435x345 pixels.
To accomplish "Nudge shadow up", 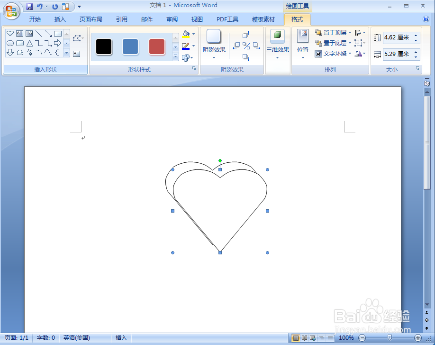I will pyautogui.click(x=246, y=35).
